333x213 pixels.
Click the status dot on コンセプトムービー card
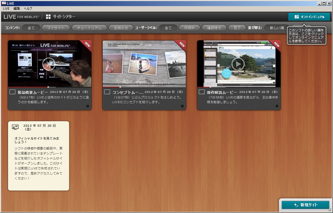click(182, 106)
